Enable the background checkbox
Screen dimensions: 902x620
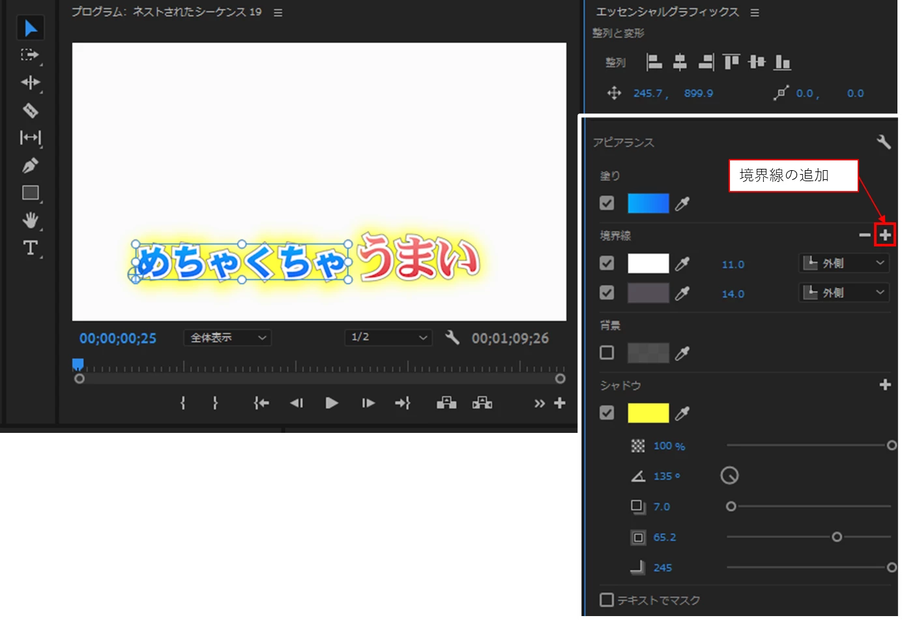click(607, 353)
